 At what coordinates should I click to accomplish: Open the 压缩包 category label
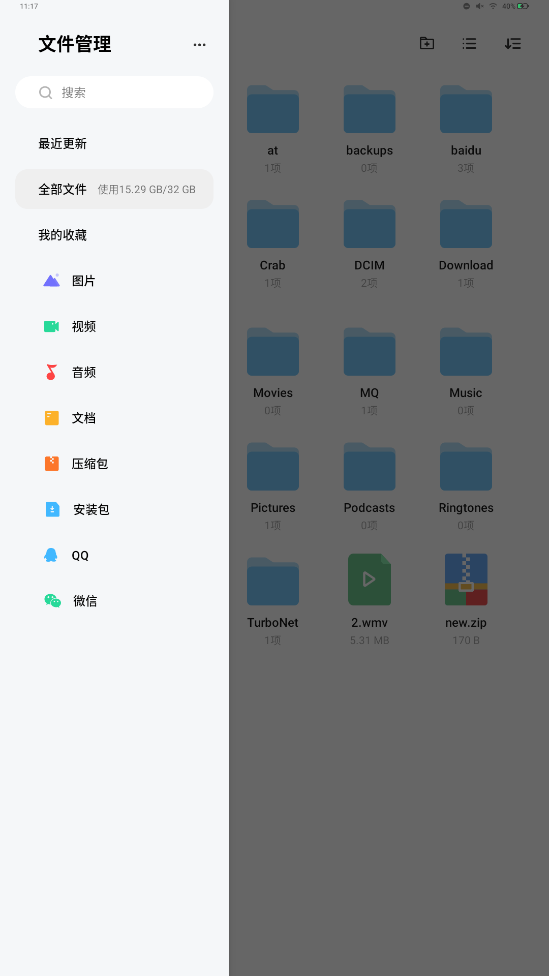(90, 464)
